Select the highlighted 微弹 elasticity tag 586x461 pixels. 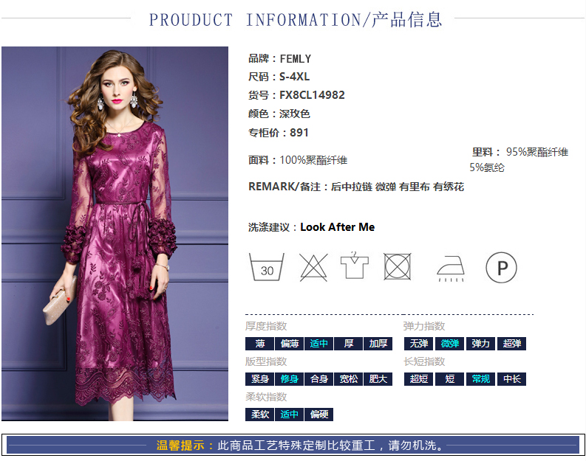point(449,344)
